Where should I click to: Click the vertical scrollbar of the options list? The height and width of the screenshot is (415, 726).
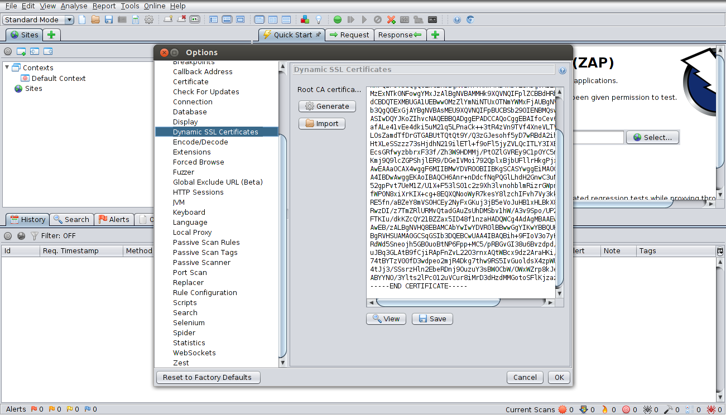[x=283, y=246]
